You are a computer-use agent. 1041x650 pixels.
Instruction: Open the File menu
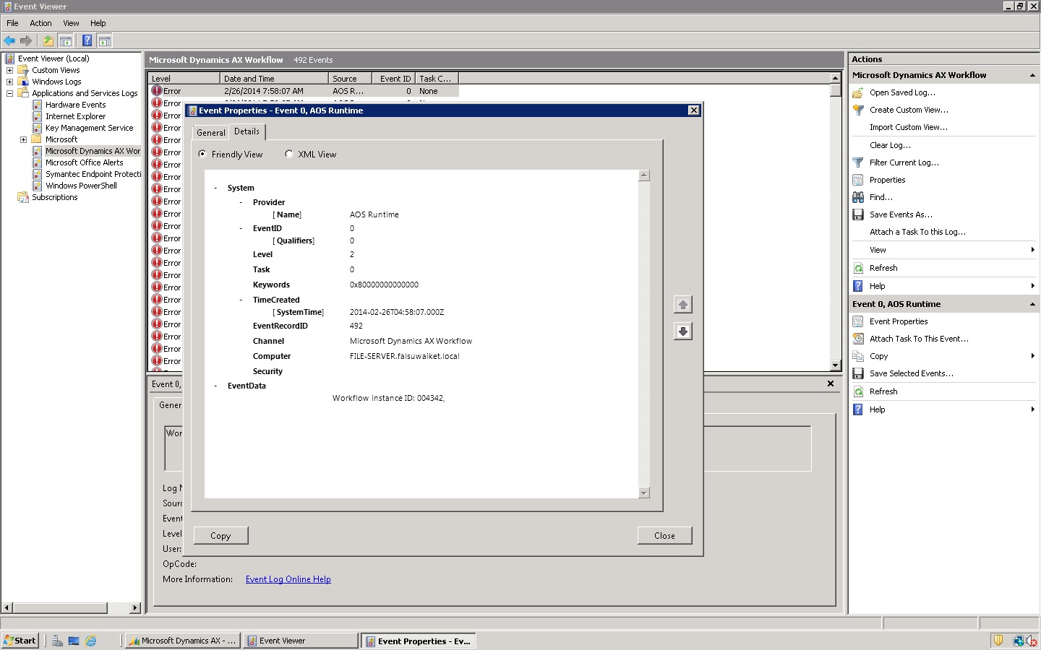tap(12, 23)
